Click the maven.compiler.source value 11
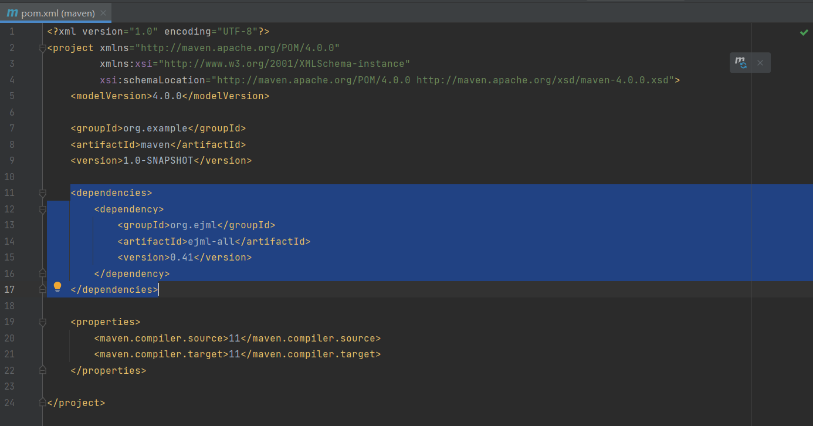Viewport: 813px width, 426px height. pos(235,338)
